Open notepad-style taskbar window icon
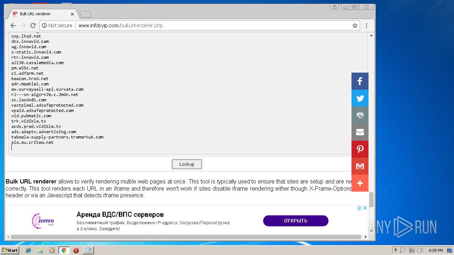This screenshot has height=255, width=454. point(88,250)
